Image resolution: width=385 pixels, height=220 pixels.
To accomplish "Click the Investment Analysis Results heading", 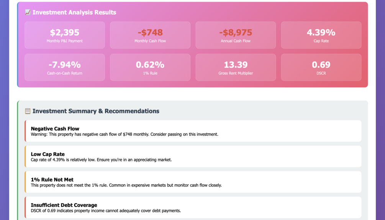I will pos(74,12).
